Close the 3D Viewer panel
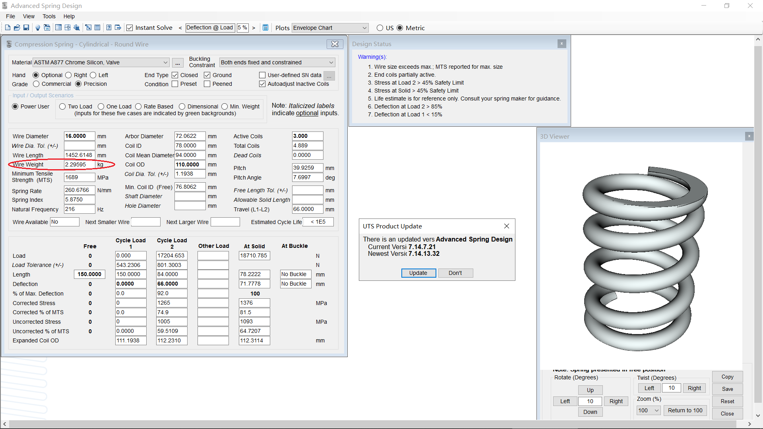The image size is (763, 429). (x=749, y=136)
